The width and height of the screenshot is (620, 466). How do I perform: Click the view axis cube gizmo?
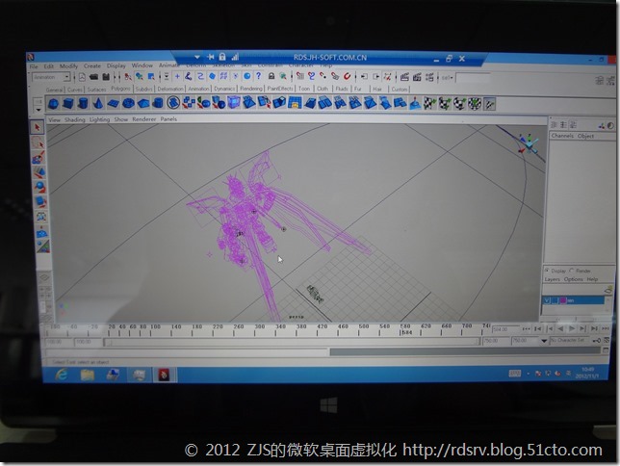coord(529,144)
